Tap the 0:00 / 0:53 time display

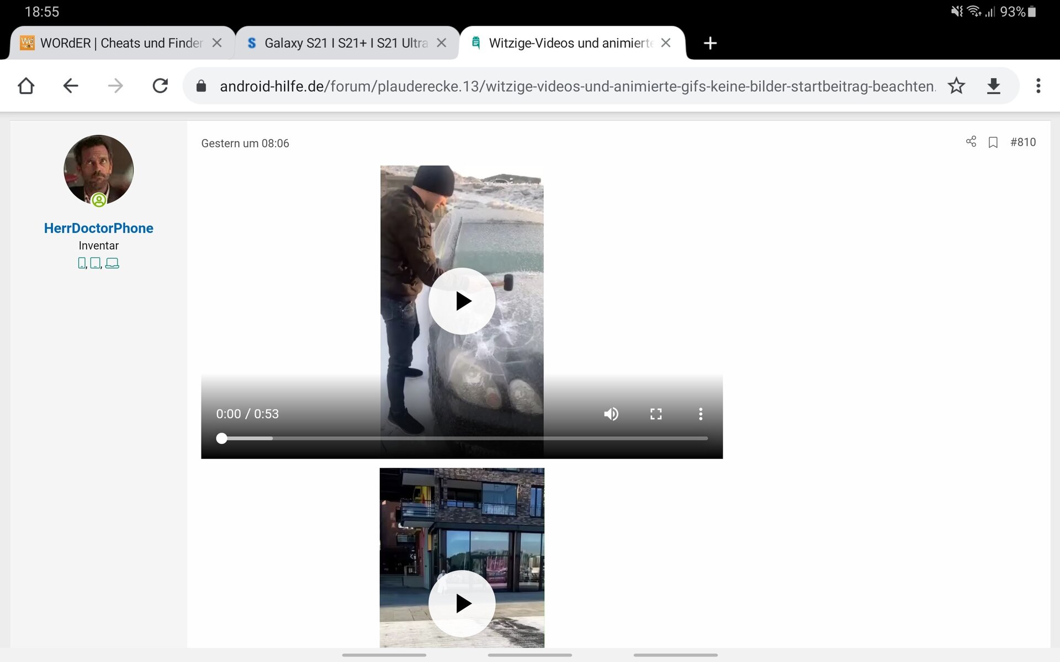tap(247, 414)
